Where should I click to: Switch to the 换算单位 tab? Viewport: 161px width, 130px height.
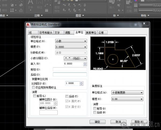pos(91,33)
